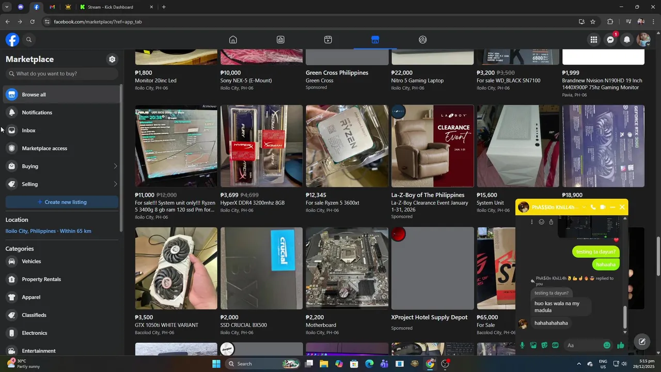Start new message compose button
The image size is (661, 372).
pos(642,342)
